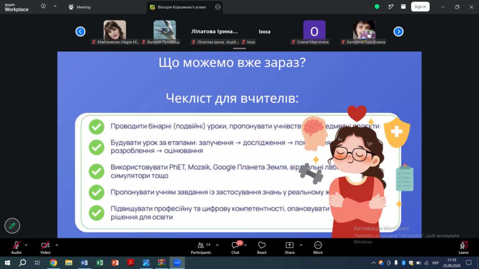Switch to the Meeting tab
The image size is (479, 269).
pos(80,7)
